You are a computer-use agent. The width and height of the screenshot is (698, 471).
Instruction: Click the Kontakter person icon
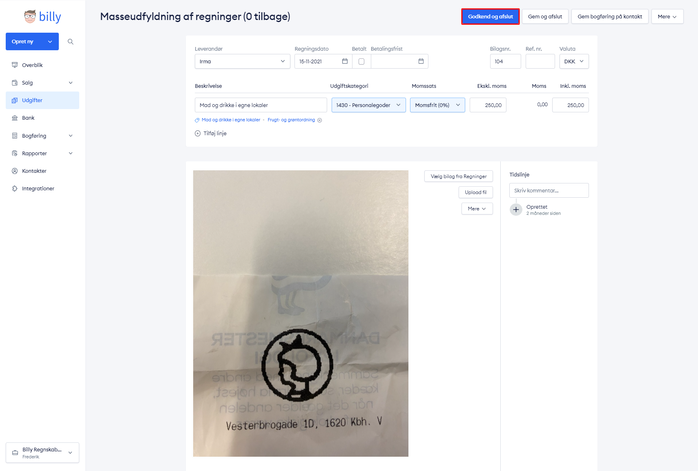(x=15, y=171)
